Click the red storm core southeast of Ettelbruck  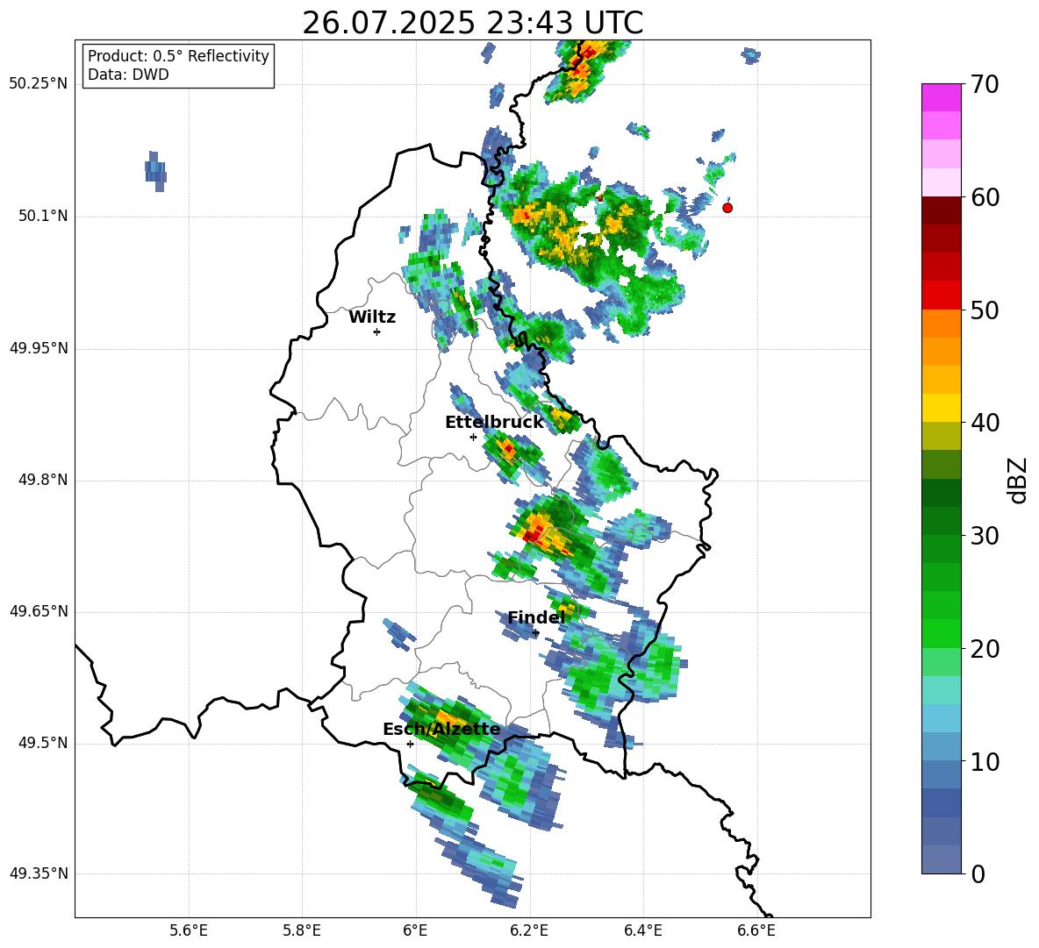point(508,450)
